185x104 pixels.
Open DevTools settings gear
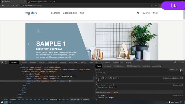point(175,62)
